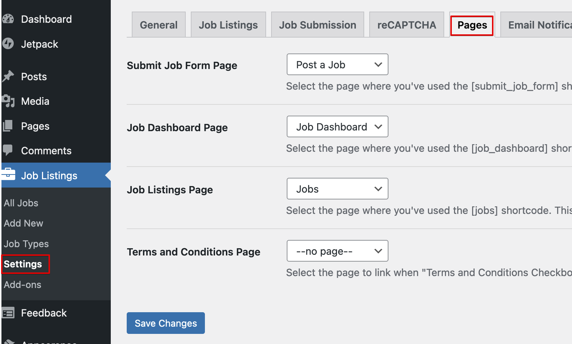Click the Jetpack sidebar icon
This screenshot has width=572, height=344.
click(x=8, y=44)
